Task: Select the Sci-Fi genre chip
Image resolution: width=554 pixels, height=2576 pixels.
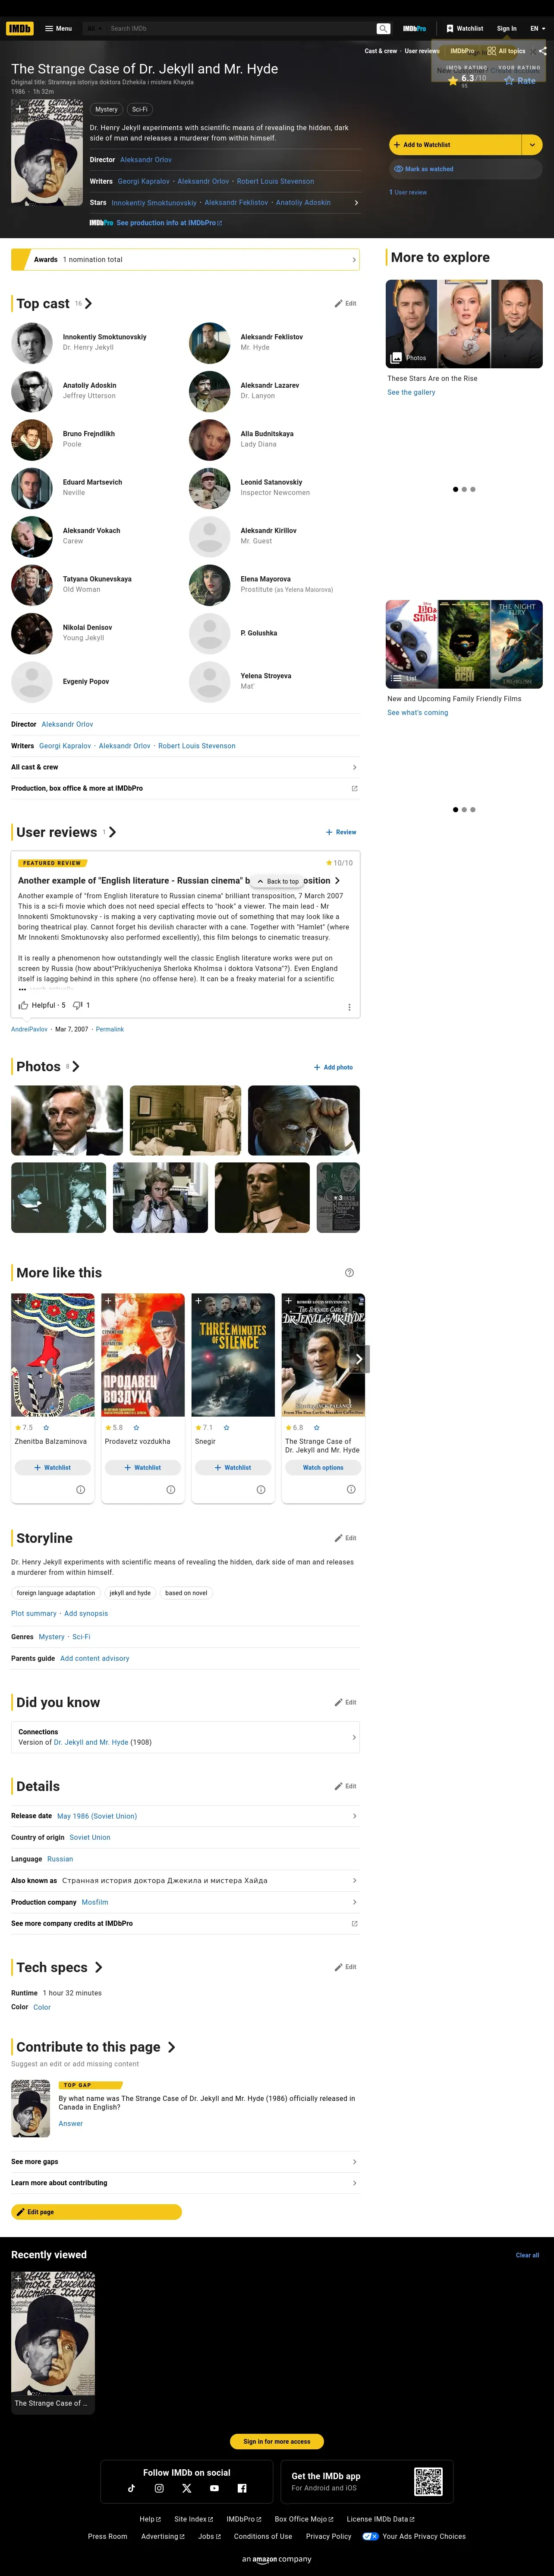Action: click(140, 109)
